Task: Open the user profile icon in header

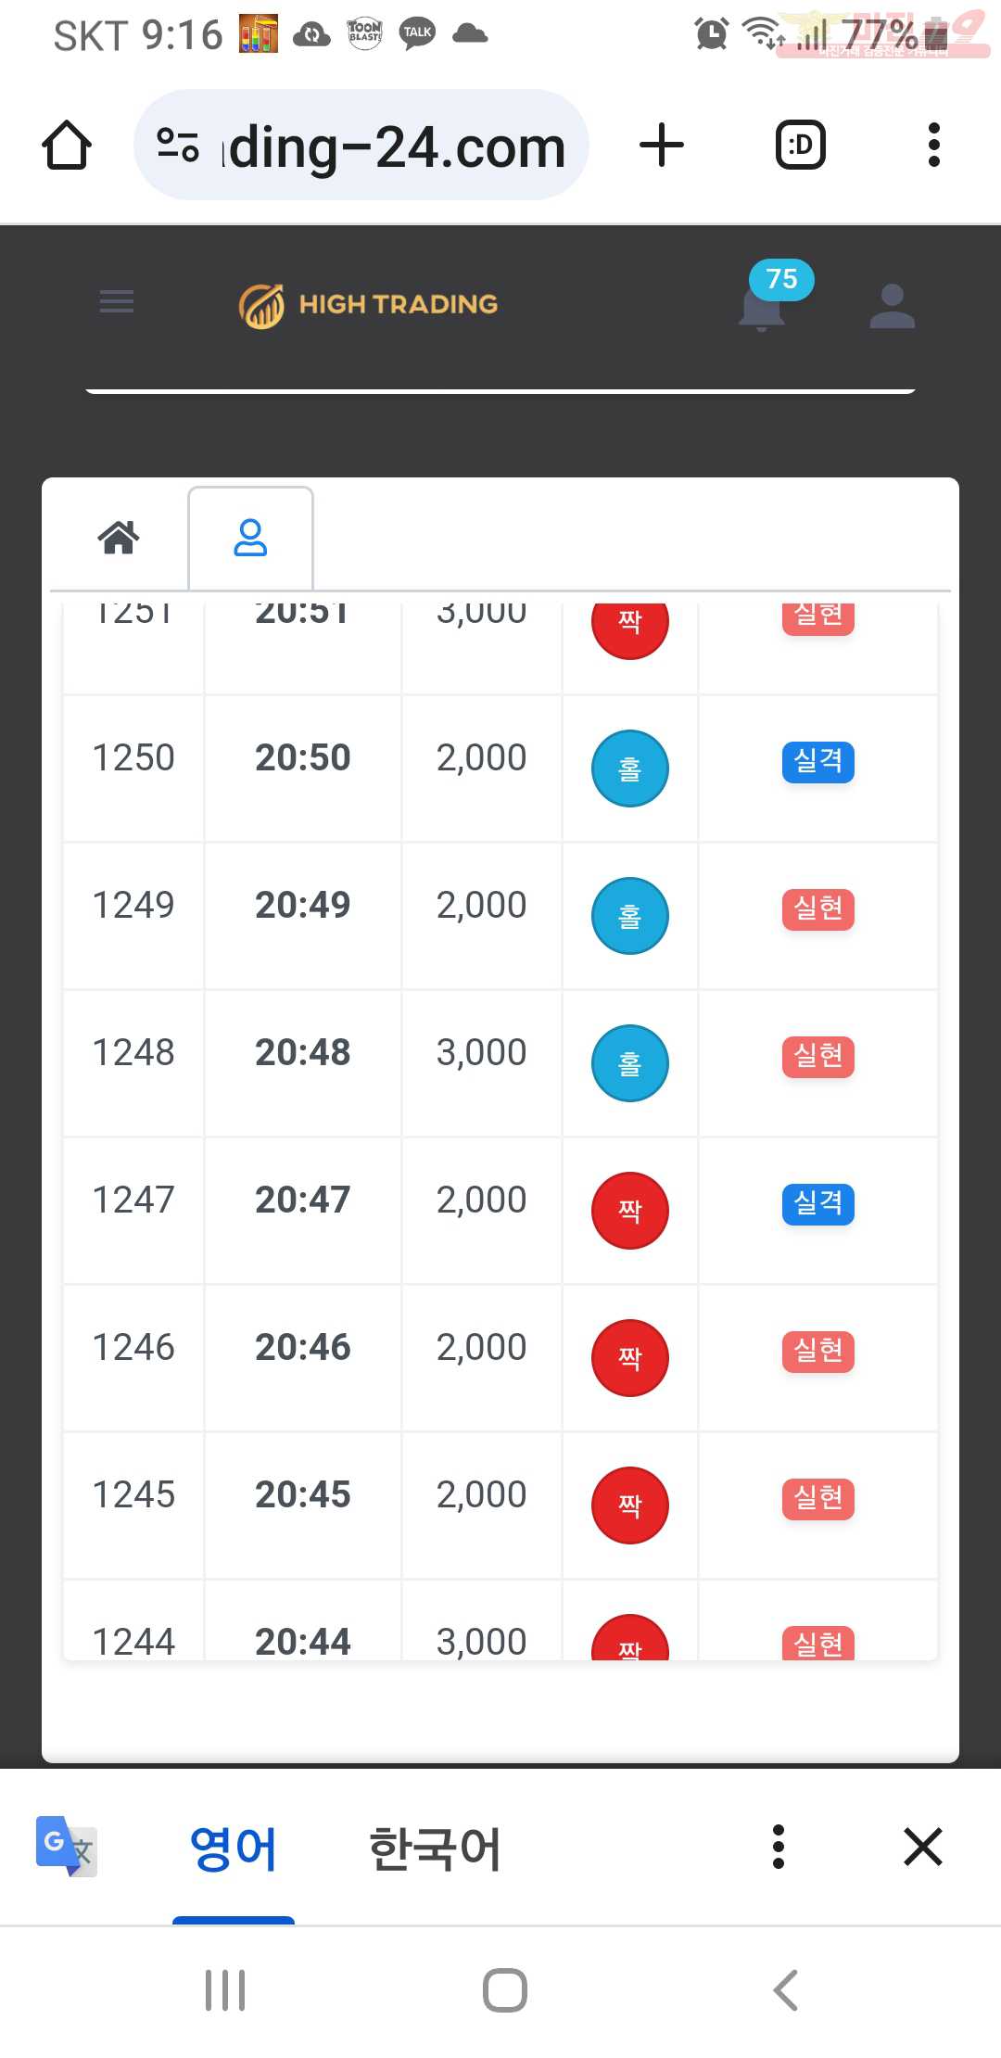Action: coord(892,306)
